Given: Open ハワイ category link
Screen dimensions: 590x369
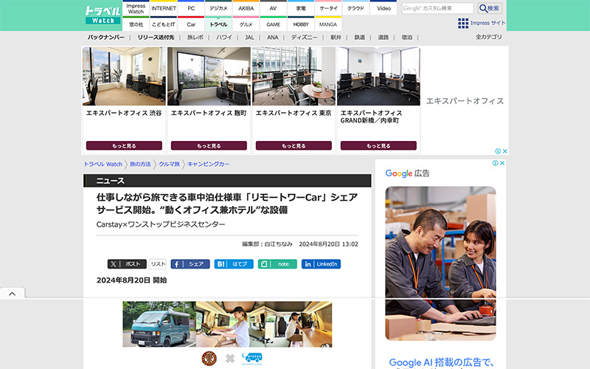Looking at the screenshot, I should 224,38.
